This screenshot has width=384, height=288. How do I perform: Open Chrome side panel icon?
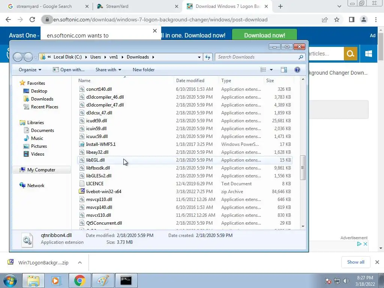tap(352, 19)
